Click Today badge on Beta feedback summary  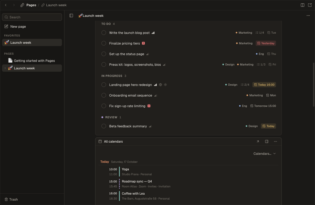point(268,126)
